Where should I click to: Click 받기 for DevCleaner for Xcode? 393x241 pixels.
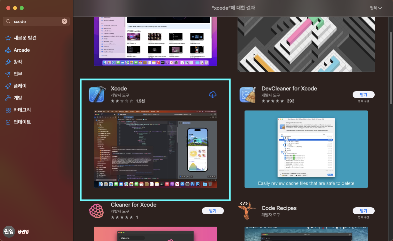(363, 94)
